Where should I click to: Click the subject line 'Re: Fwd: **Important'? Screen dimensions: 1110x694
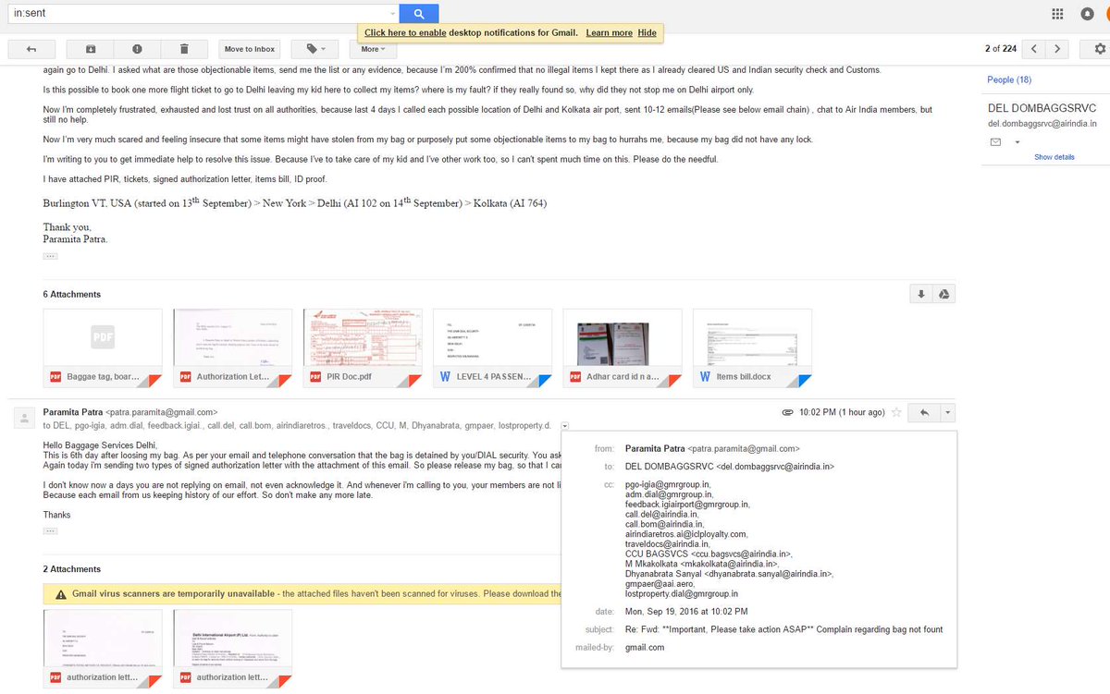tap(784, 630)
